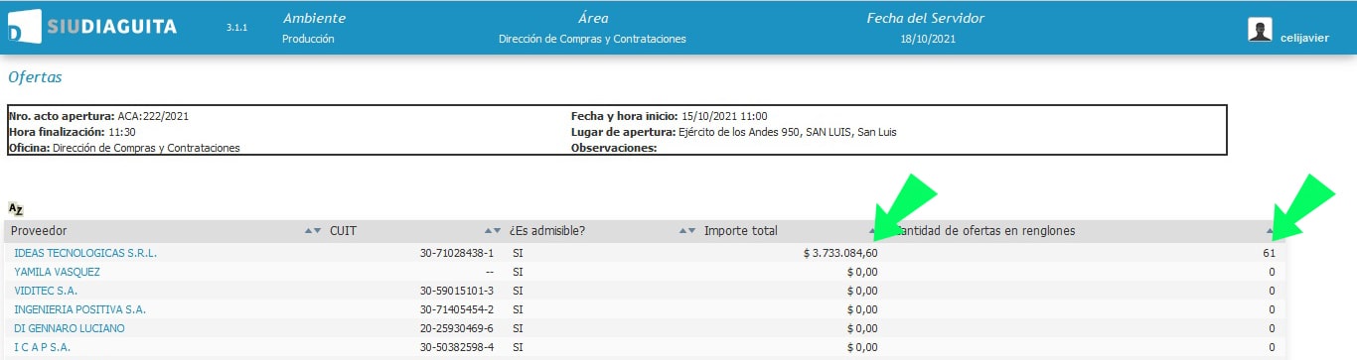Viewport: 1357px width, 360px height.
Task: Sort Proveedor column descending arrow
Action: [x=318, y=231]
